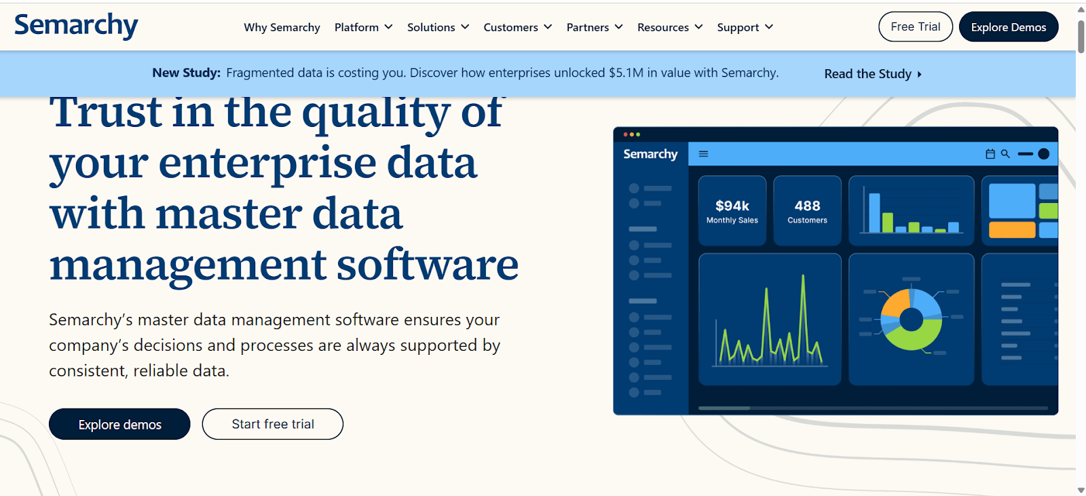Click the calendar icon in dashboard image
The height and width of the screenshot is (496, 1086).
point(990,154)
